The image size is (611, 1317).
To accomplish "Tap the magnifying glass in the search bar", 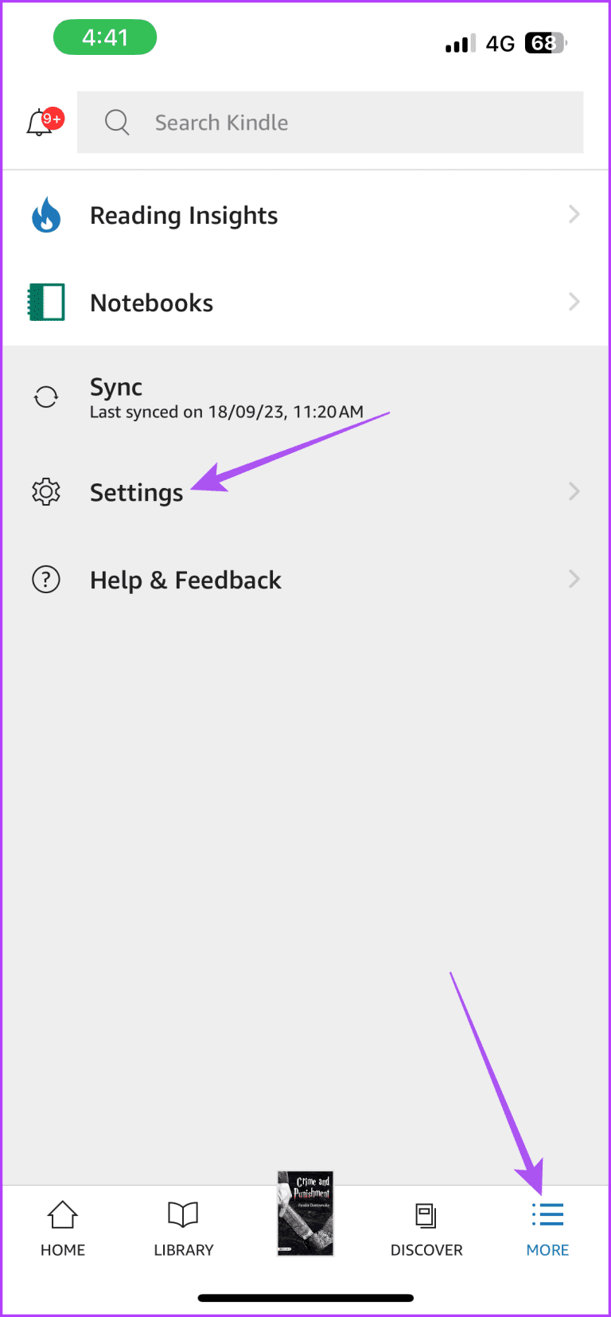I will (x=116, y=123).
